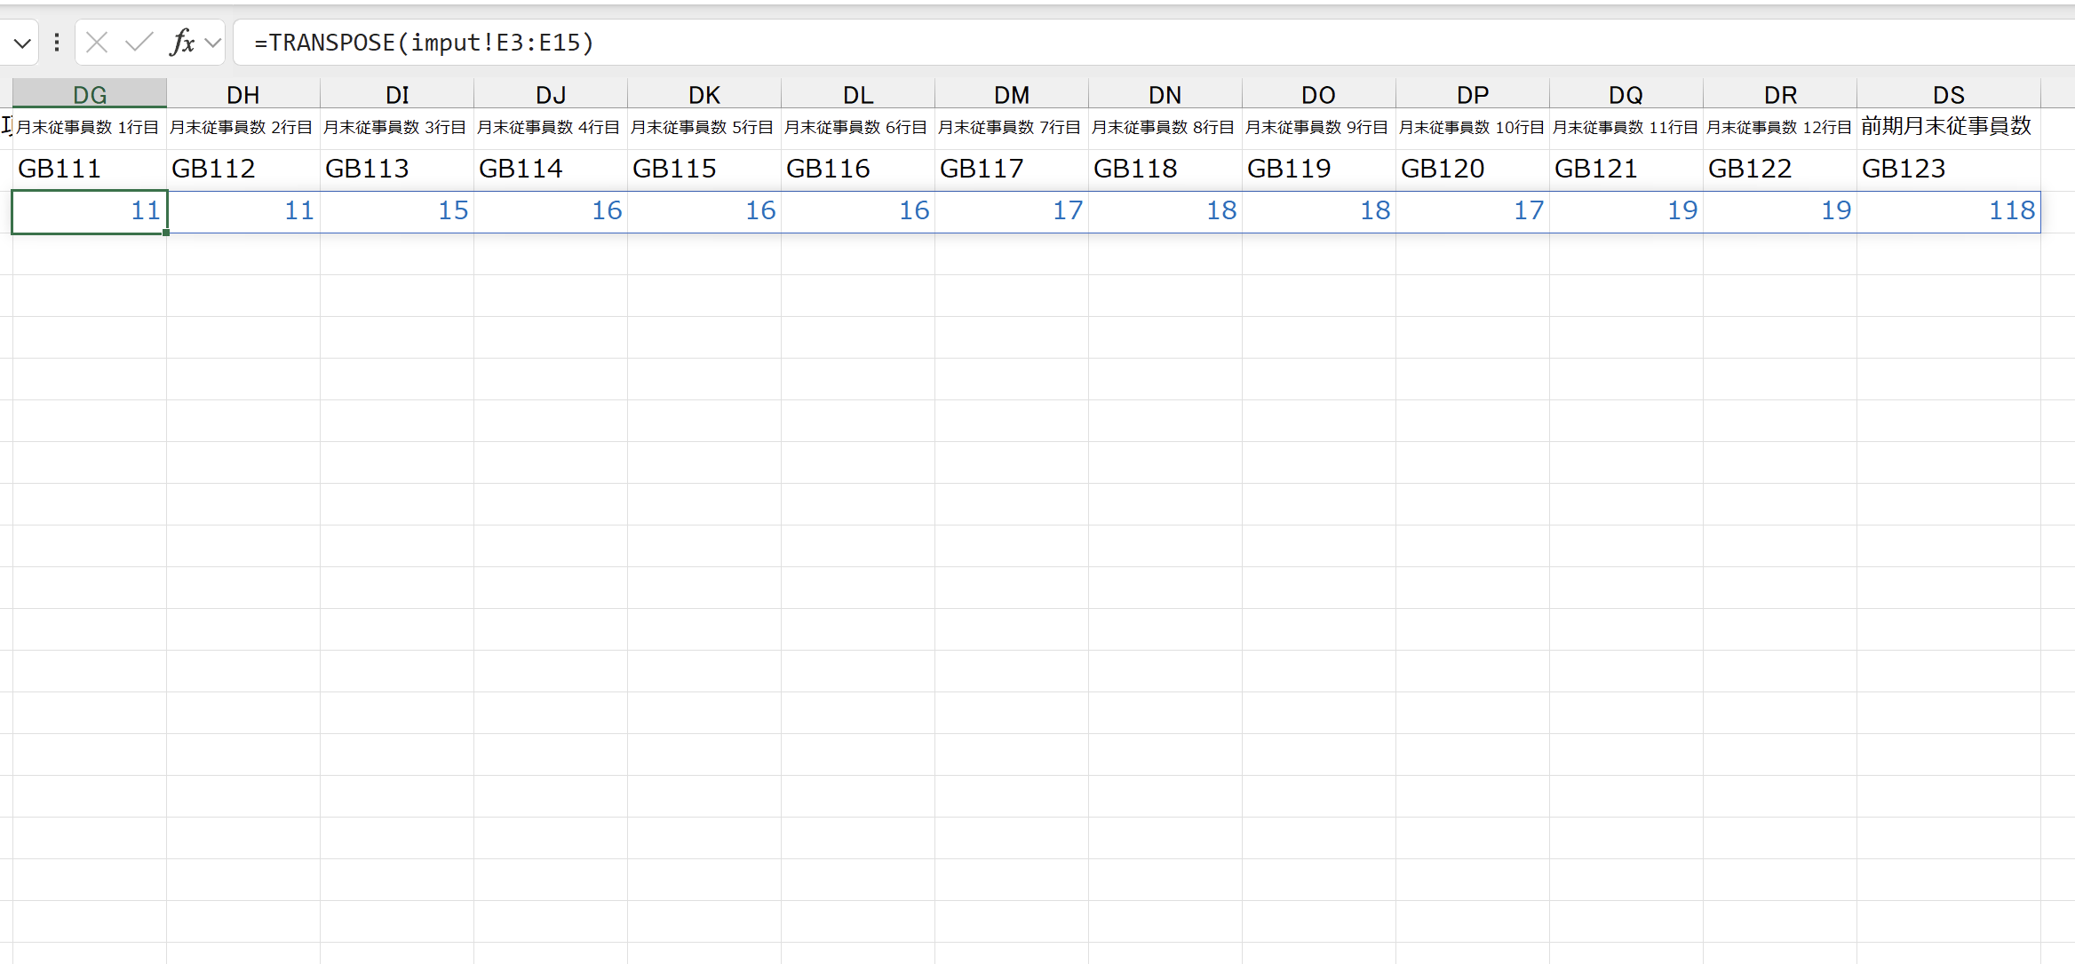This screenshot has width=2075, height=964.
Task: Select column header DS
Action: [x=1948, y=94]
